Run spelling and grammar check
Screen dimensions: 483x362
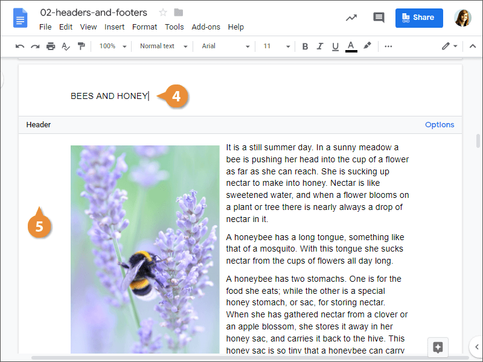66,46
